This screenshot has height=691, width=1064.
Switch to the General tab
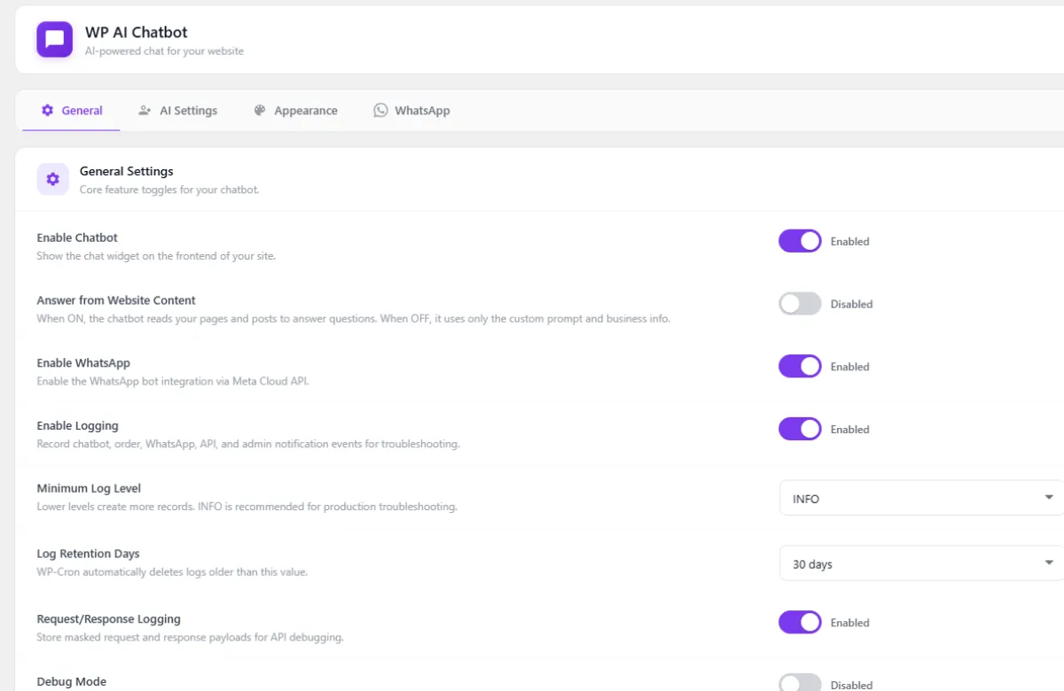(x=72, y=111)
